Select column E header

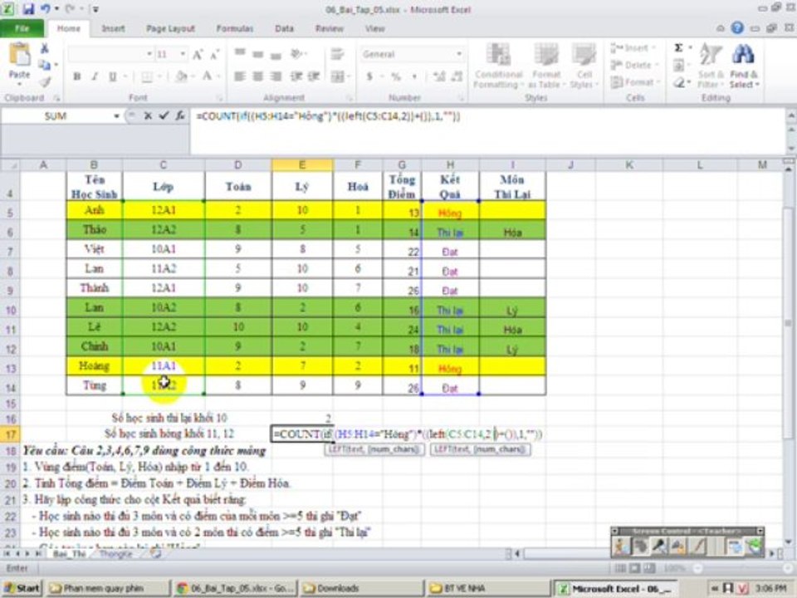pos(302,164)
